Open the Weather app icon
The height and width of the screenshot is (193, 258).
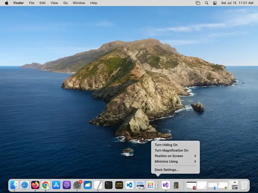pos(87,185)
